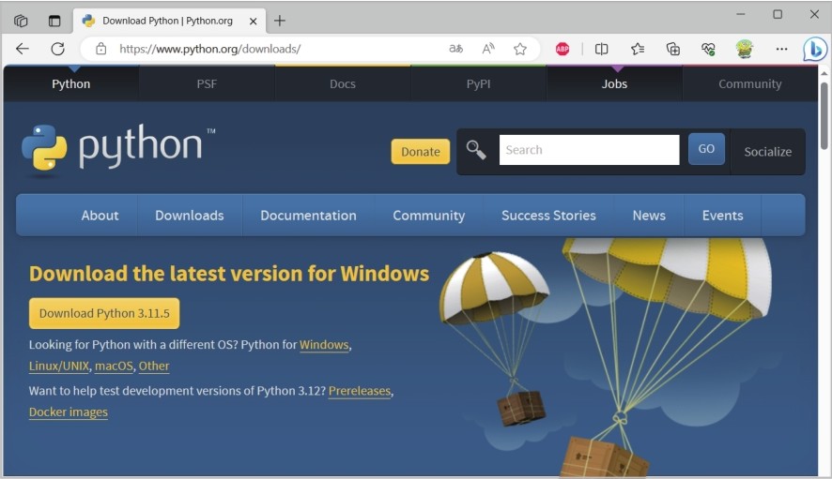Open the Docs top-level tab
The height and width of the screenshot is (479, 832).
pos(343,83)
